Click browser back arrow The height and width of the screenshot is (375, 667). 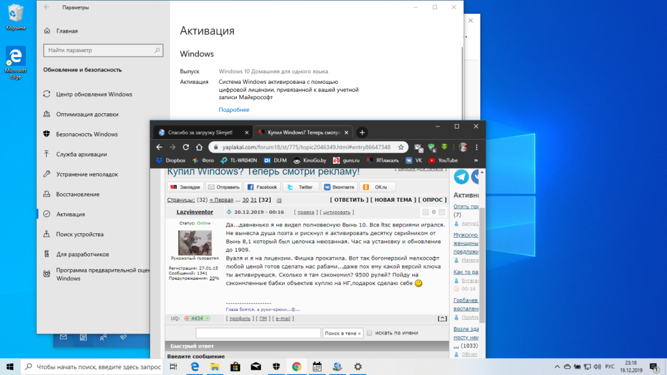click(x=159, y=147)
